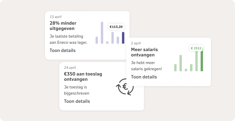The width and height of the screenshot is (235, 121).
Task: Select the dark green highlighted bar
Action: point(202,61)
